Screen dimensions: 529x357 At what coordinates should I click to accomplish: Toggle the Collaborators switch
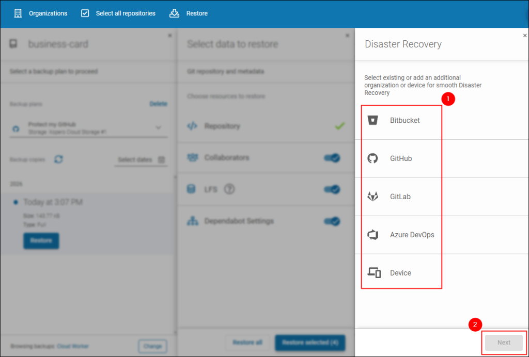click(x=332, y=158)
